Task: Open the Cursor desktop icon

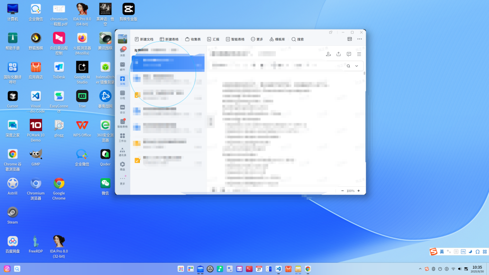Action: click(13, 100)
